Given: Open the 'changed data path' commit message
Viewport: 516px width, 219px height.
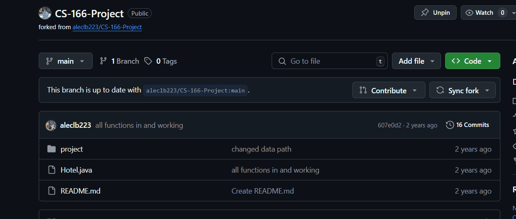Looking at the screenshot, I should [261, 149].
